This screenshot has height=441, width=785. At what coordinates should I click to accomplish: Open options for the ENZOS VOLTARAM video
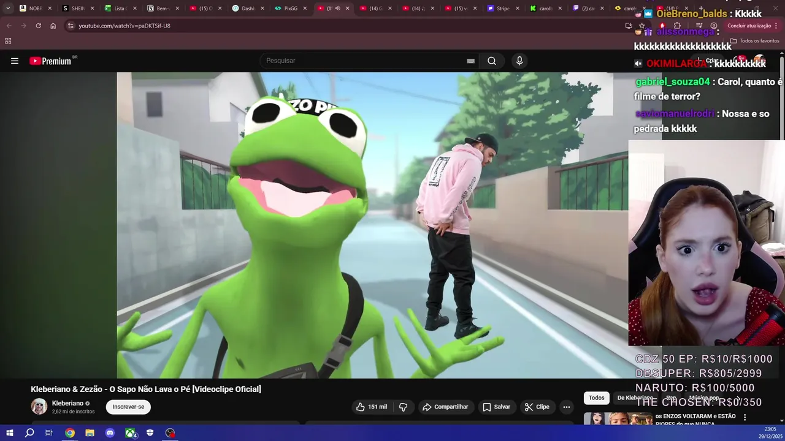tap(745, 417)
